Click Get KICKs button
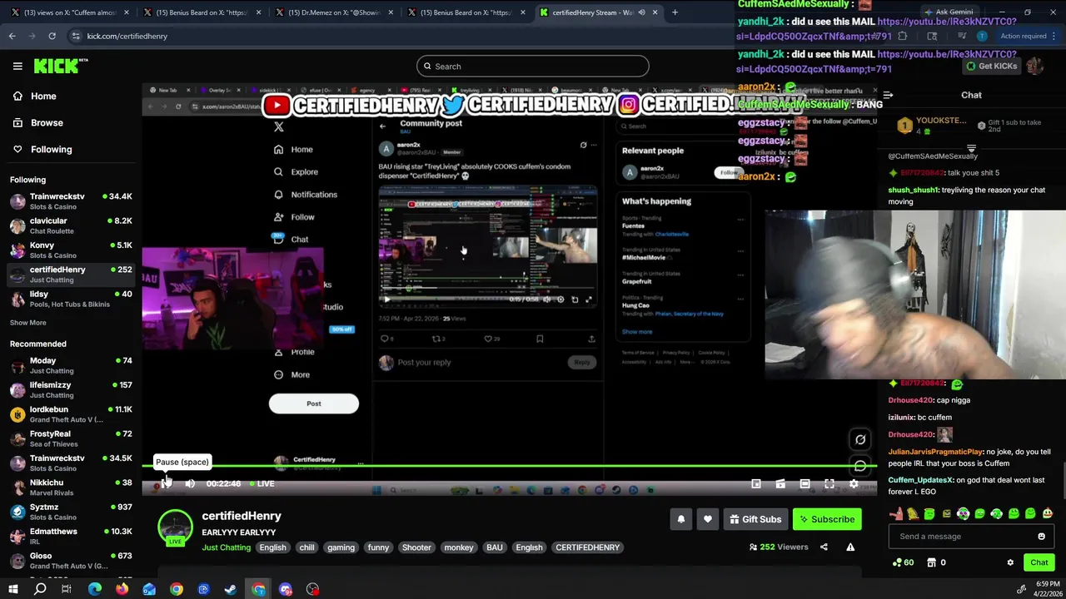Image resolution: width=1066 pixels, height=599 pixels. coord(991,66)
